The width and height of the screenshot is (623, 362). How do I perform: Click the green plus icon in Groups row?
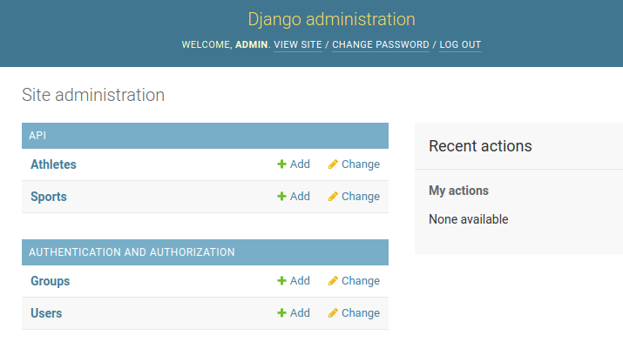[x=281, y=280]
